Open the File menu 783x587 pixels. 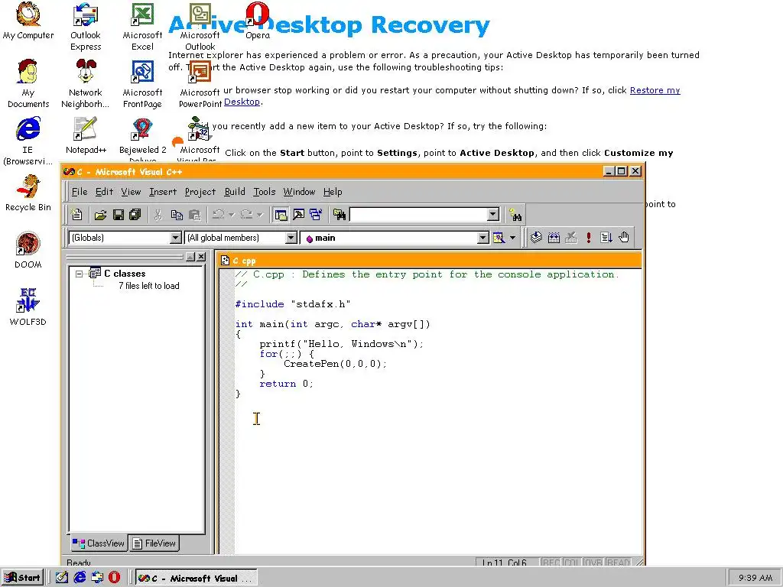(x=80, y=192)
